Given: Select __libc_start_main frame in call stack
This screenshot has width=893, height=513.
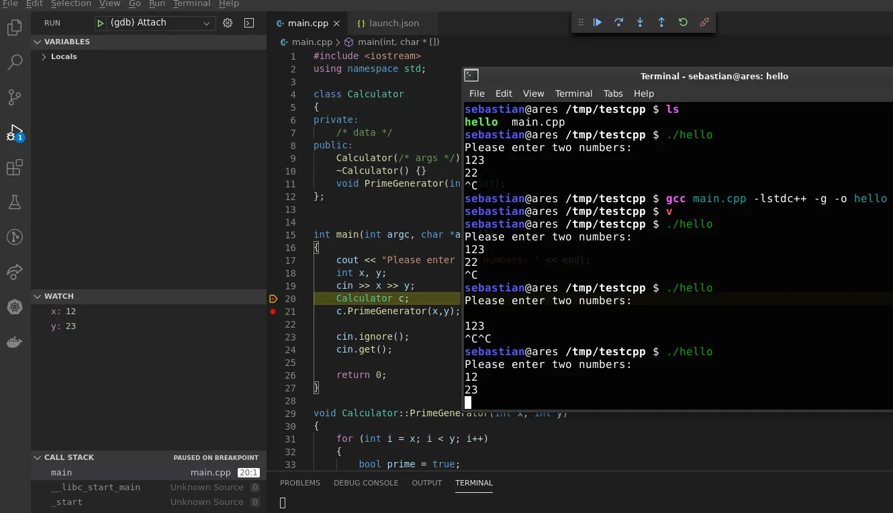Looking at the screenshot, I should point(95,487).
